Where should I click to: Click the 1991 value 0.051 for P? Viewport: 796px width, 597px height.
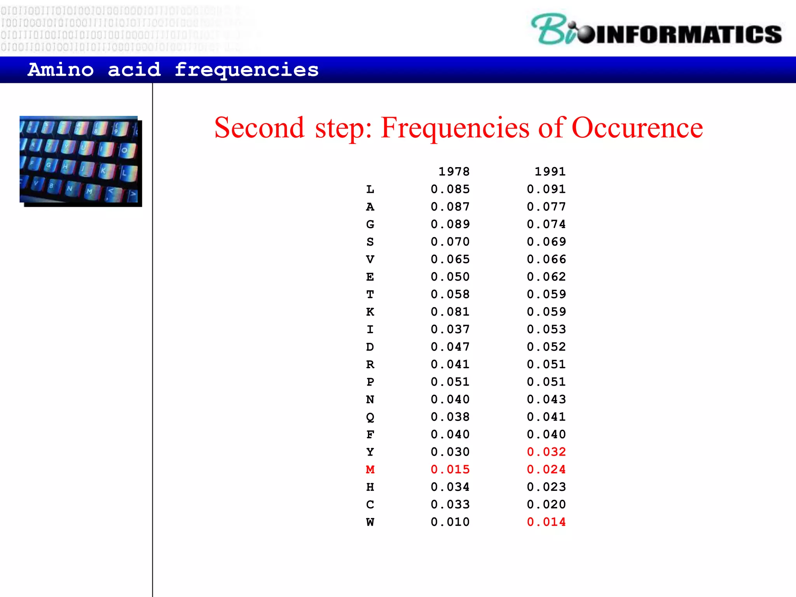tap(546, 382)
